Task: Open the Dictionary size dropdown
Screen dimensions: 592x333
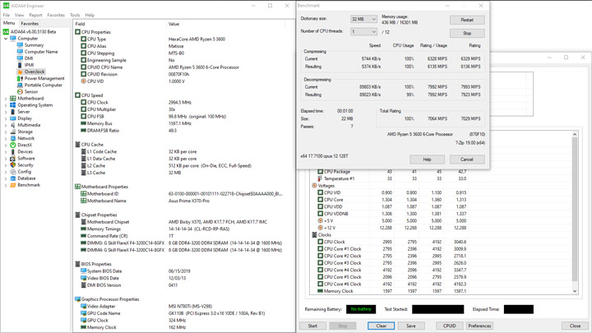Action: click(x=363, y=19)
